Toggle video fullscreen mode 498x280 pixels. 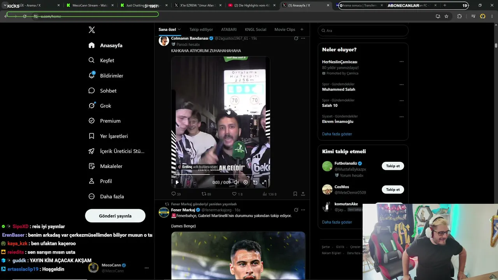(264, 182)
